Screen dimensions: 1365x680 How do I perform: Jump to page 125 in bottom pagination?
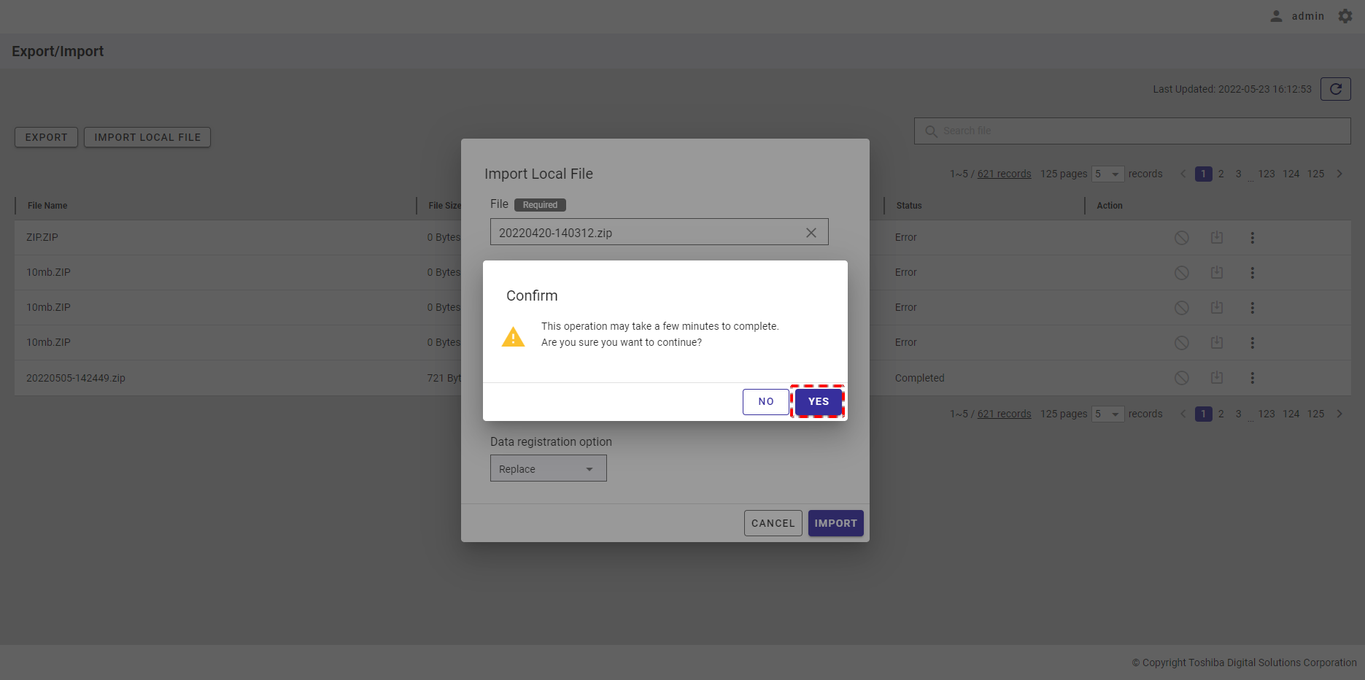click(1315, 414)
